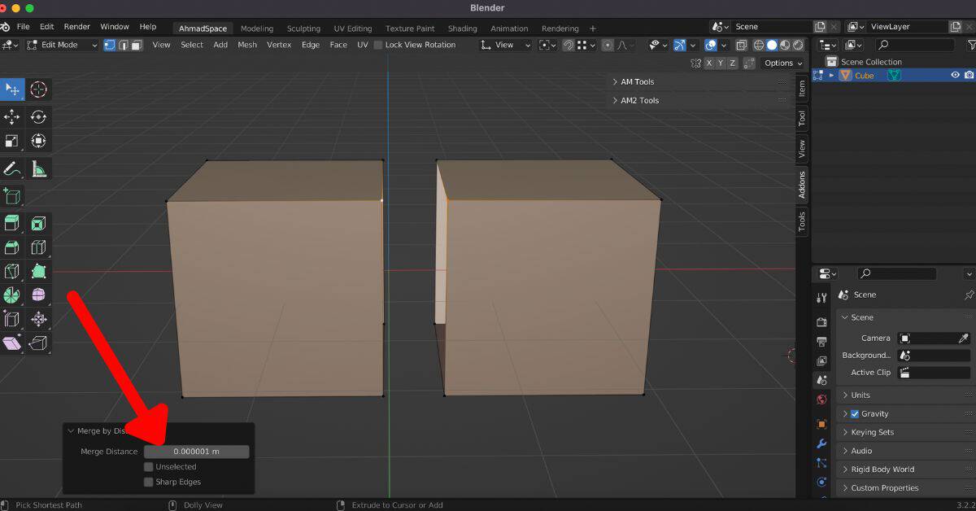976x511 pixels.
Task: Switch to the Shading workspace tab
Action: point(462,28)
